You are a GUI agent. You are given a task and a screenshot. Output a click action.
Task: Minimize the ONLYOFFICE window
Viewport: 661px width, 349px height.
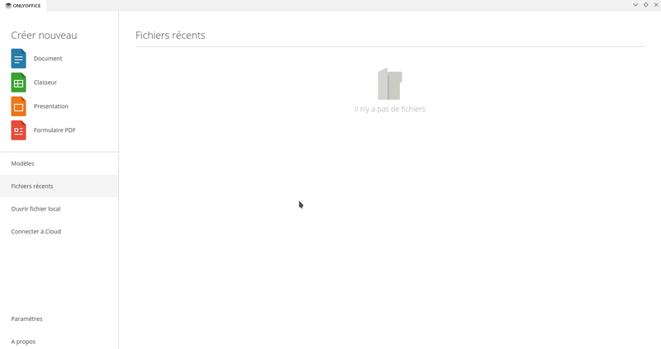click(x=635, y=5)
